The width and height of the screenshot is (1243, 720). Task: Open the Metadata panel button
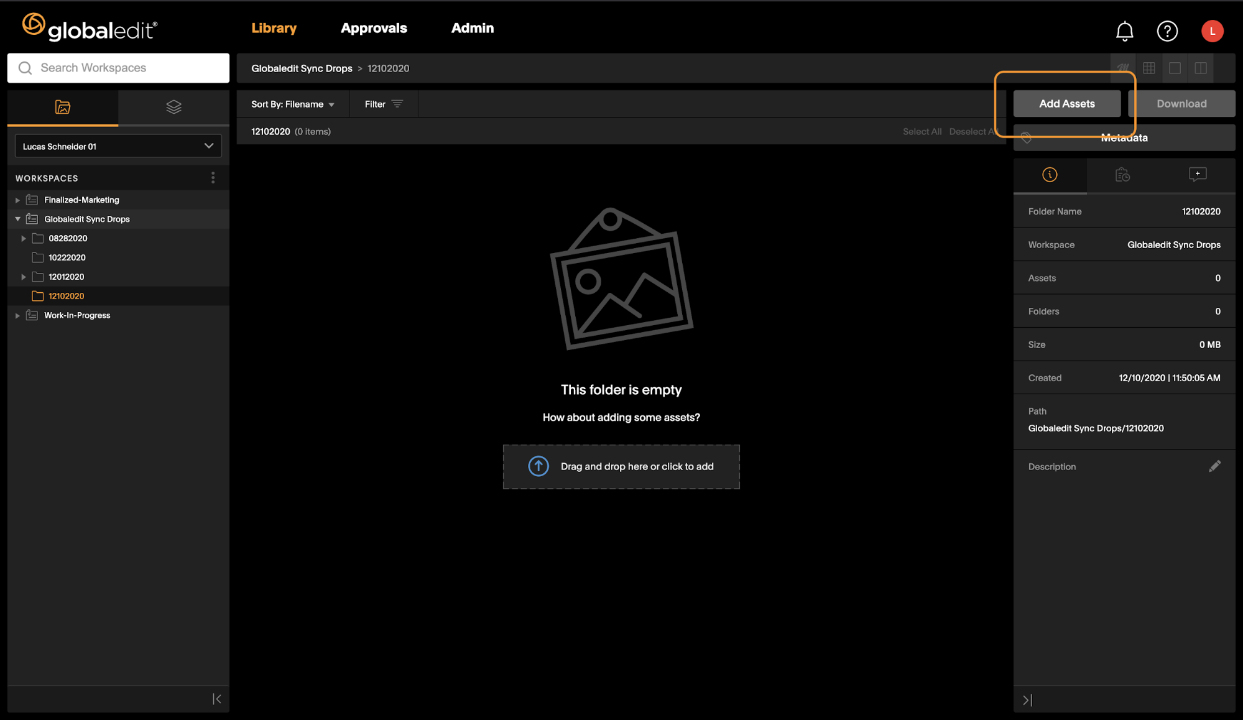[x=1124, y=138]
